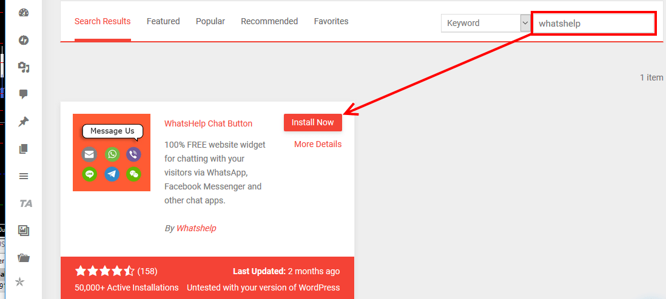Click the three-line menu icon in sidebar
666x299 pixels.
(24, 176)
